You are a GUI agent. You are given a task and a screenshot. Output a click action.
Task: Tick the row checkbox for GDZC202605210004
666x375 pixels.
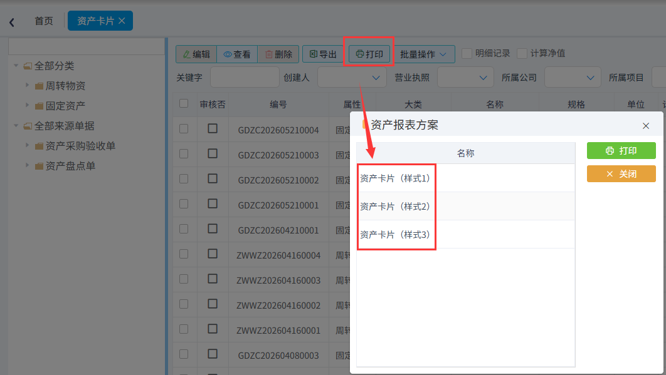(x=184, y=128)
